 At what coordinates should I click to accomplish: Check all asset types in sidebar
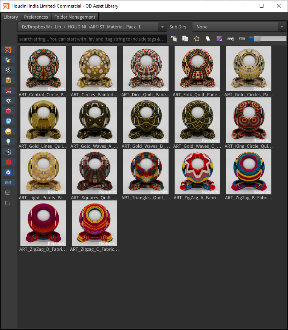pos(7,193)
